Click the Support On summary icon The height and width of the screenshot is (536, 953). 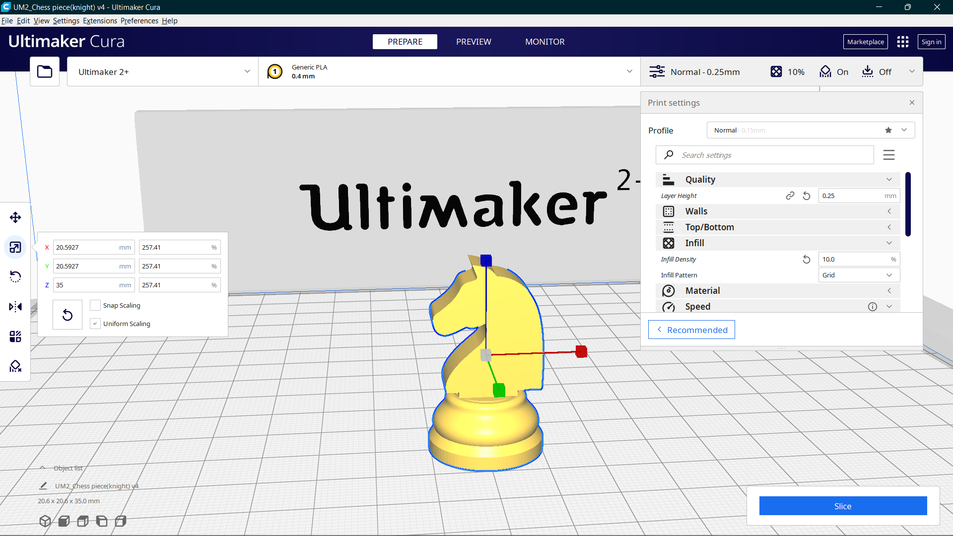tap(825, 71)
